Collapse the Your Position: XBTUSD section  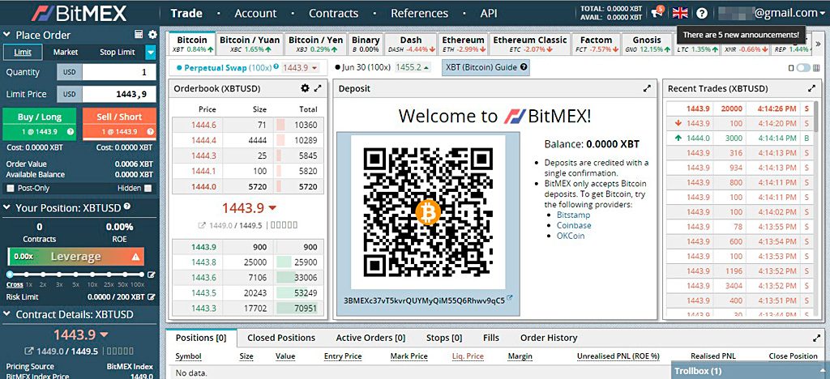(6, 208)
